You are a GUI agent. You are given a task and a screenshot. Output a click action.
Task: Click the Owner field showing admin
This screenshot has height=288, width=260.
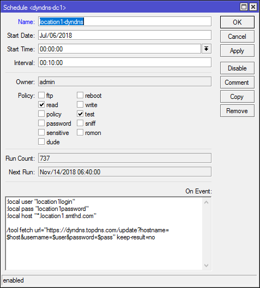[x=125, y=81]
